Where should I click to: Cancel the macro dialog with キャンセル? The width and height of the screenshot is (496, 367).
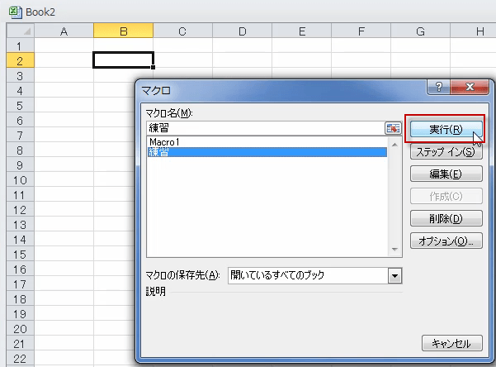click(452, 343)
